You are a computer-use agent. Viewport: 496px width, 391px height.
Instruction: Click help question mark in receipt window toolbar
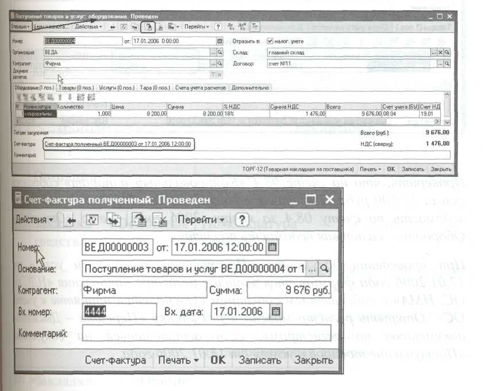(218, 27)
